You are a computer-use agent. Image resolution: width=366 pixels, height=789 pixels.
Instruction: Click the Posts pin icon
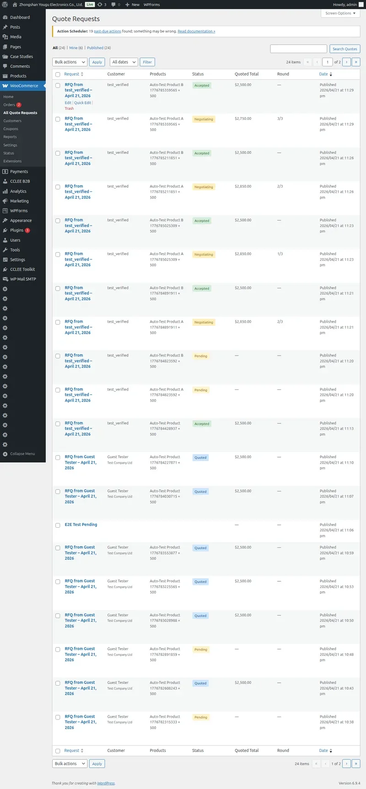click(5, 27)
